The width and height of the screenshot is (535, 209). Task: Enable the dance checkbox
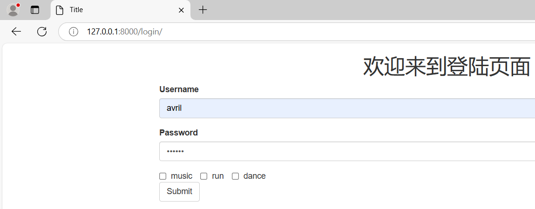coord(235,176)
